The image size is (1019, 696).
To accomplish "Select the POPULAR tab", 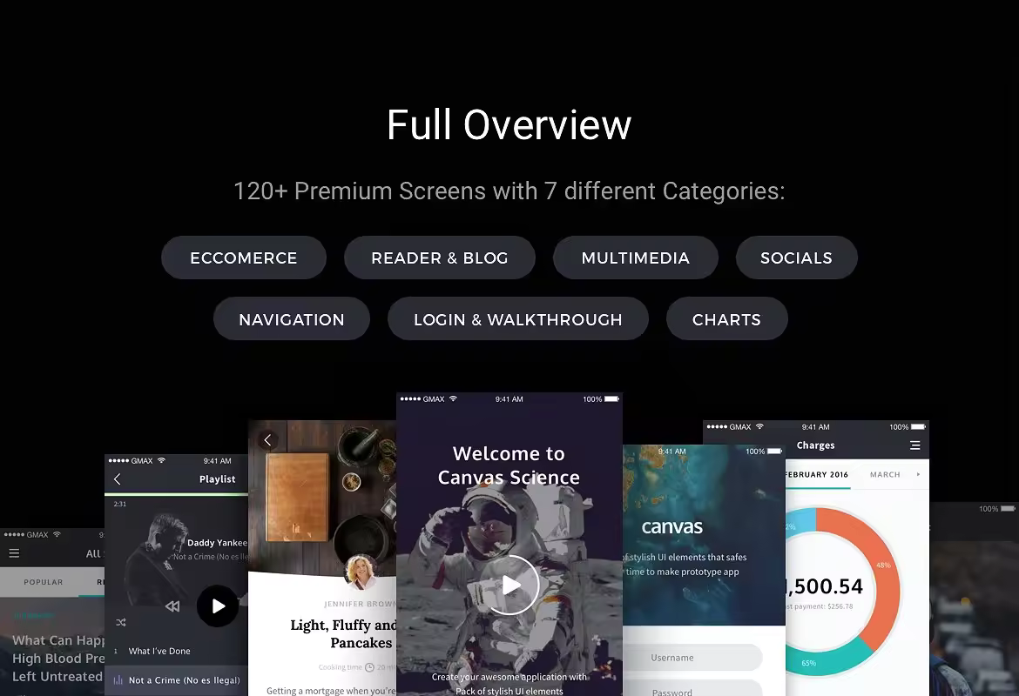I will 44,582.
